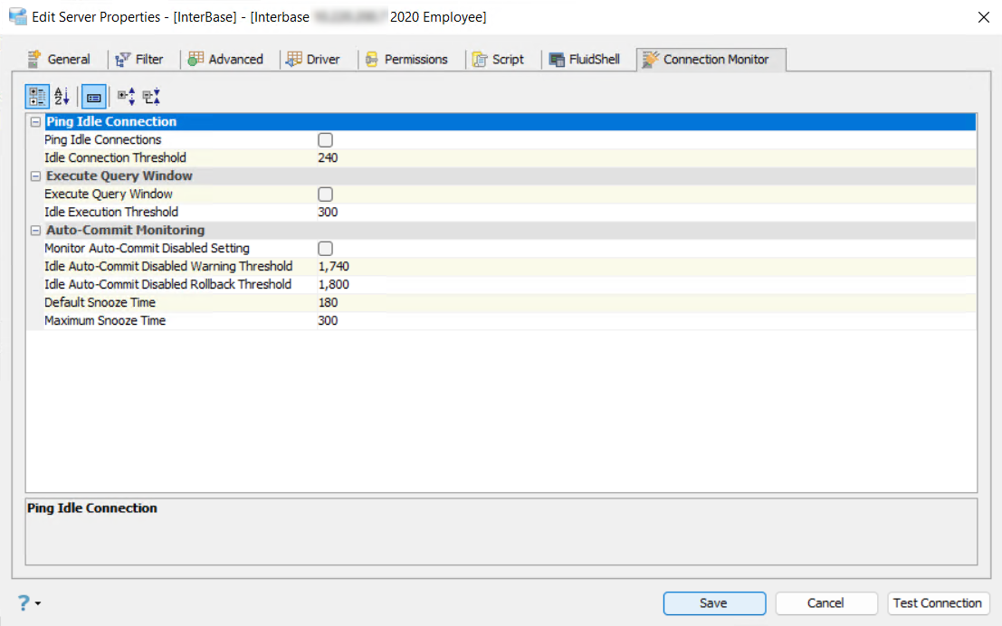Select the Default Snooze Time label
Viewport: 1002px width, 626px height.
pyautogui.click(x=100, y=303)
